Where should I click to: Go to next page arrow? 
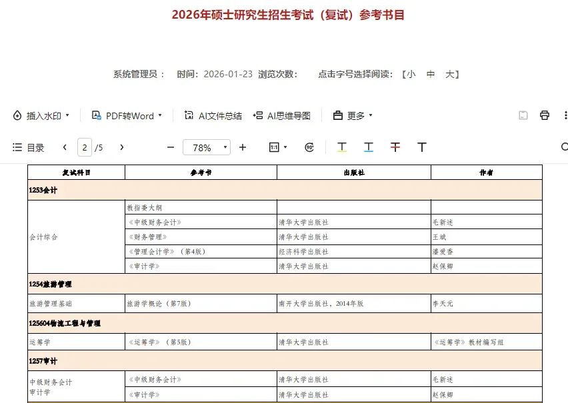[122, 147]
